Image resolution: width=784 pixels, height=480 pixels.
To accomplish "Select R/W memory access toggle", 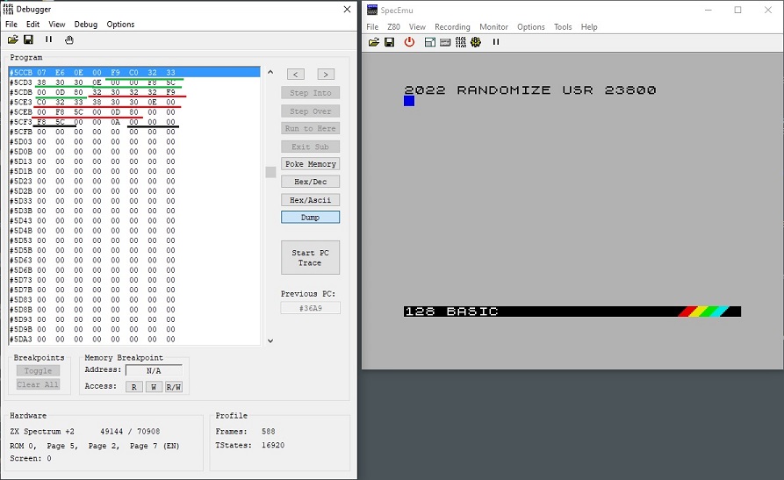I will tap(174, 387).
